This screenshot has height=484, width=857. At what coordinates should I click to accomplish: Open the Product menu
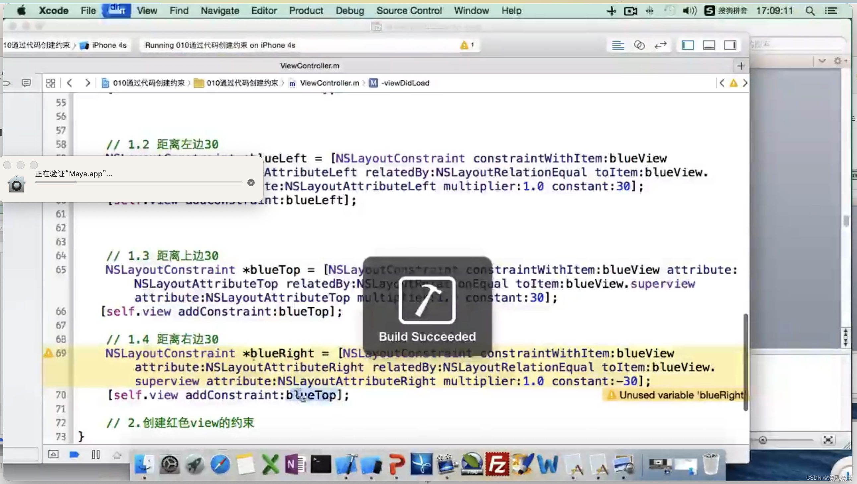[x=306, y=11]
